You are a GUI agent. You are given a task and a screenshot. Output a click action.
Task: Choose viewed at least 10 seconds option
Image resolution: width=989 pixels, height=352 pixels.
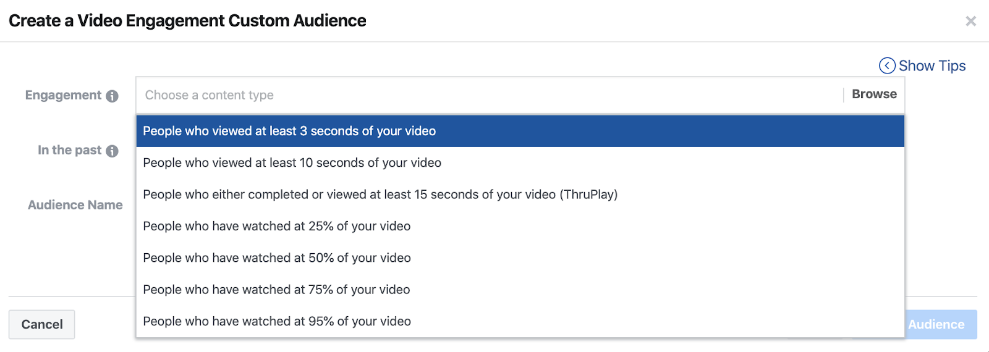(292, 163)
